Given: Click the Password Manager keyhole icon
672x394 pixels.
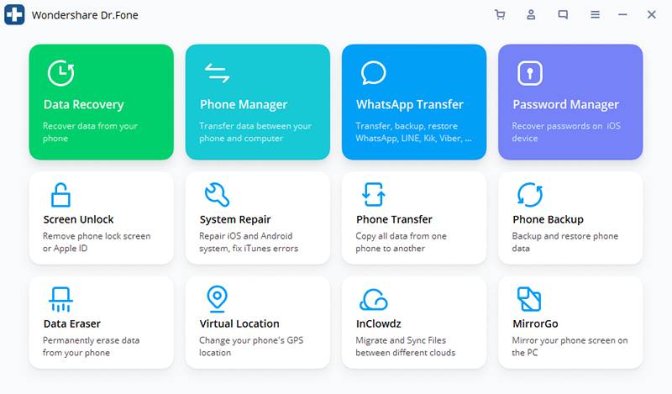Looking at the screenshot, I should pyautogui.click(x=529, y=73).
